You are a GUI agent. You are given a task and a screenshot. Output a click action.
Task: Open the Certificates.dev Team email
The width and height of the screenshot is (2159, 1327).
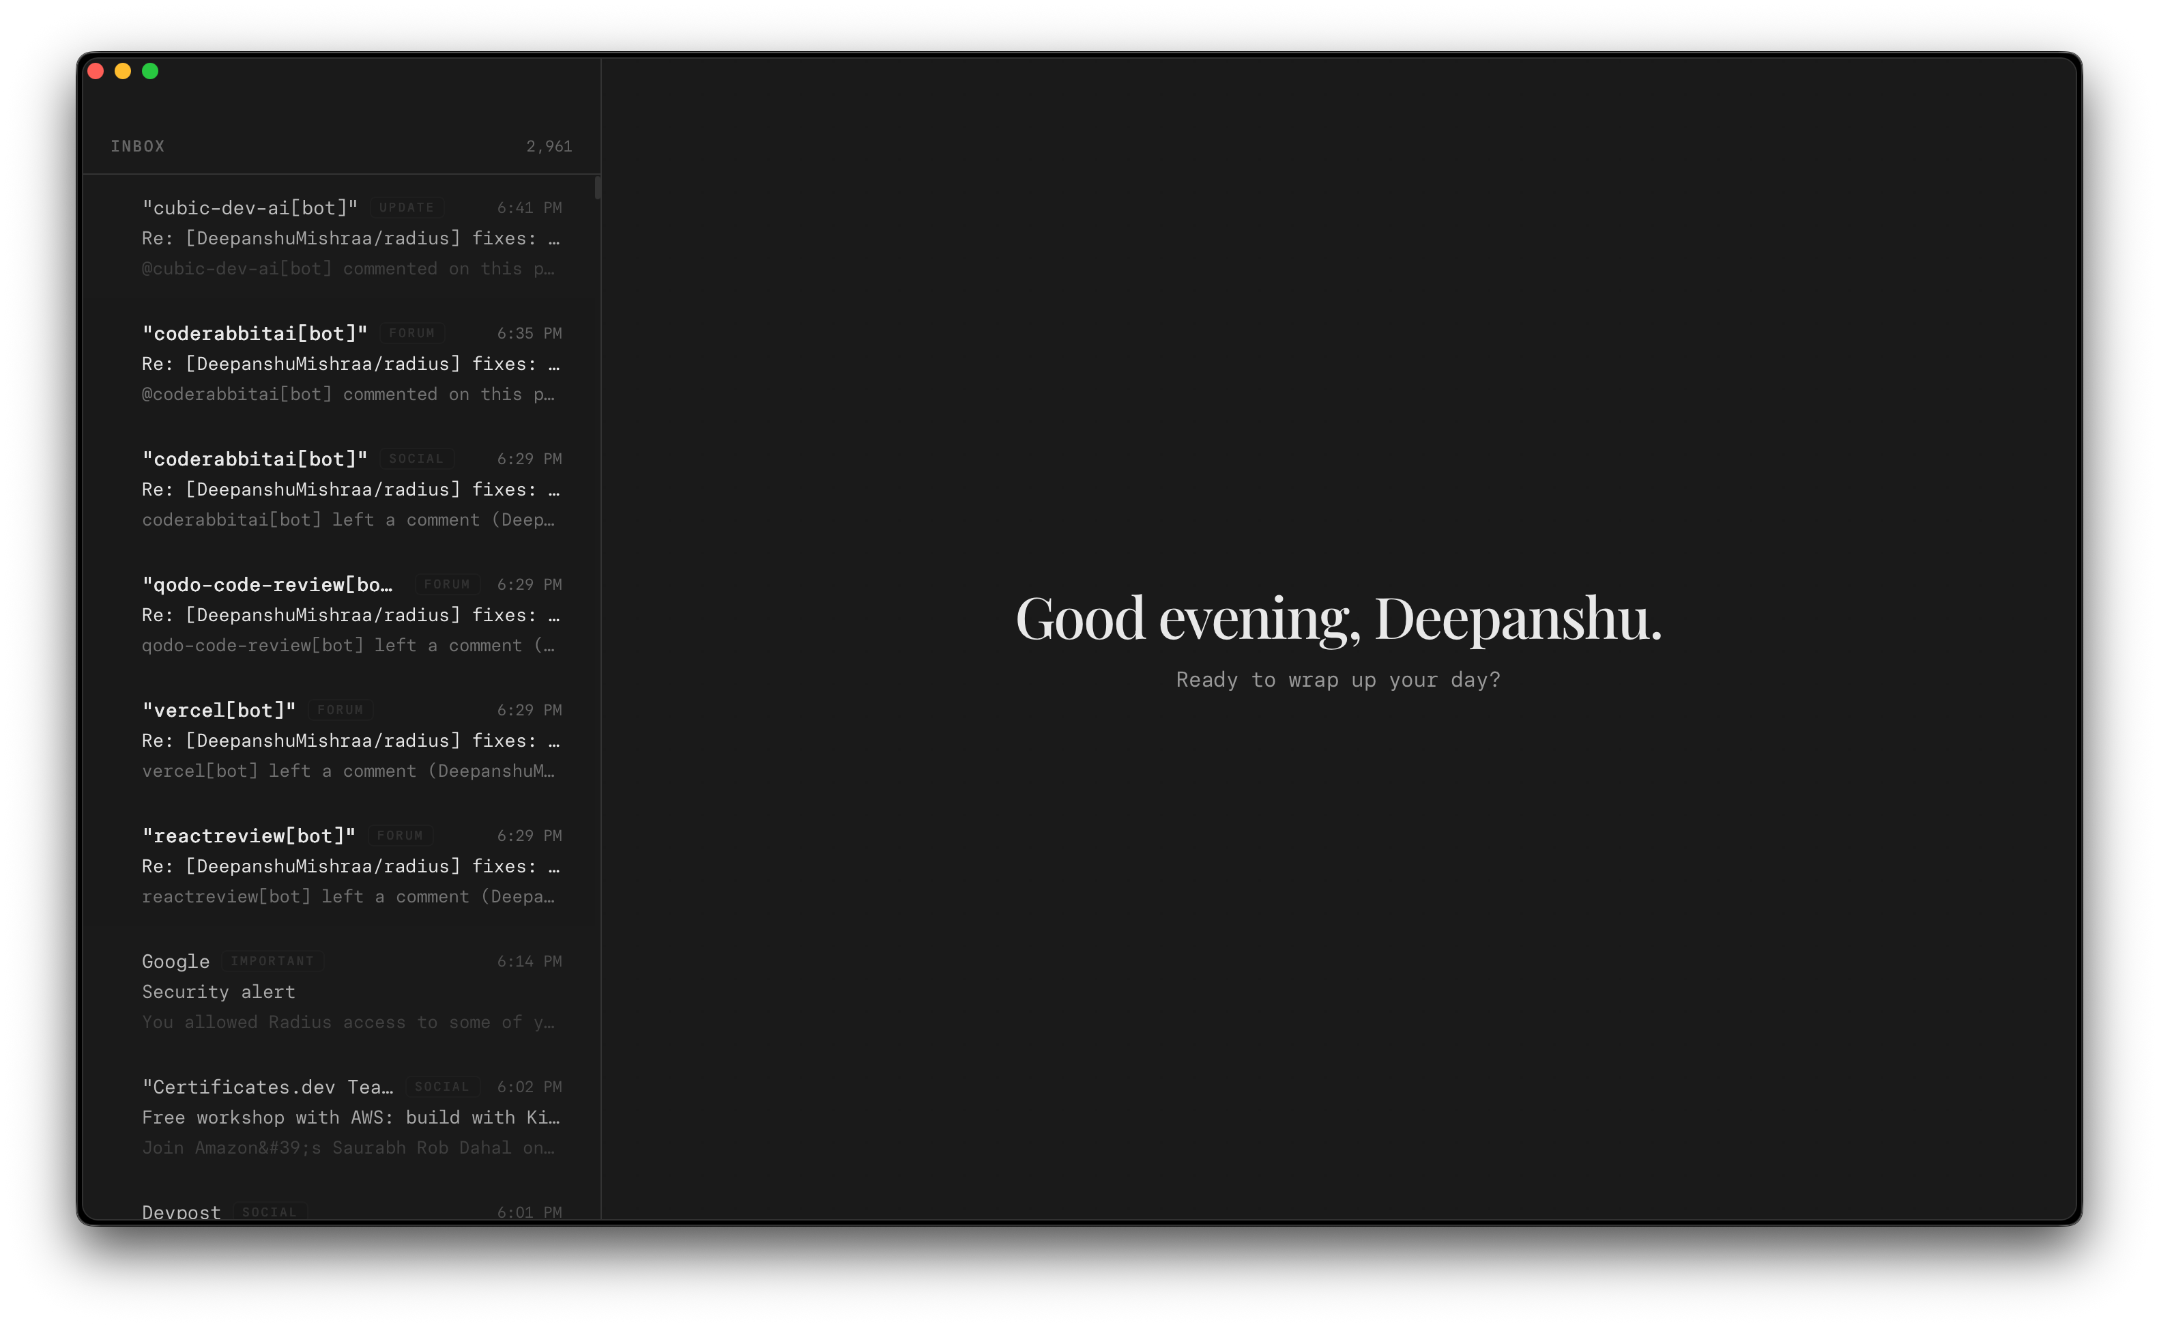coord(341,1116)
